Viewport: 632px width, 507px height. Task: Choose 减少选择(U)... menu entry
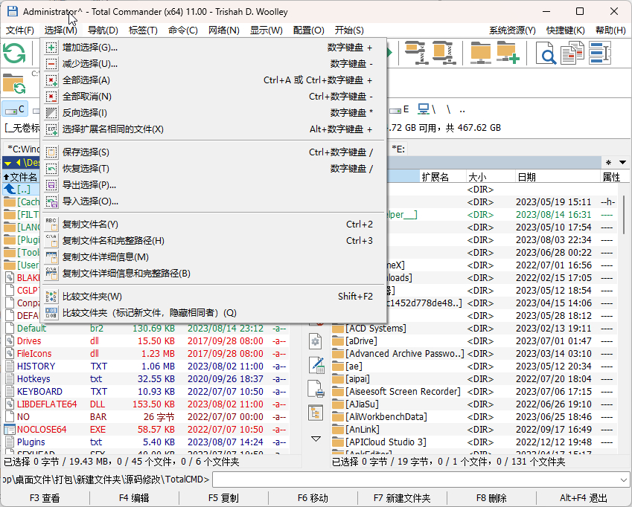(x=214, y=64)
